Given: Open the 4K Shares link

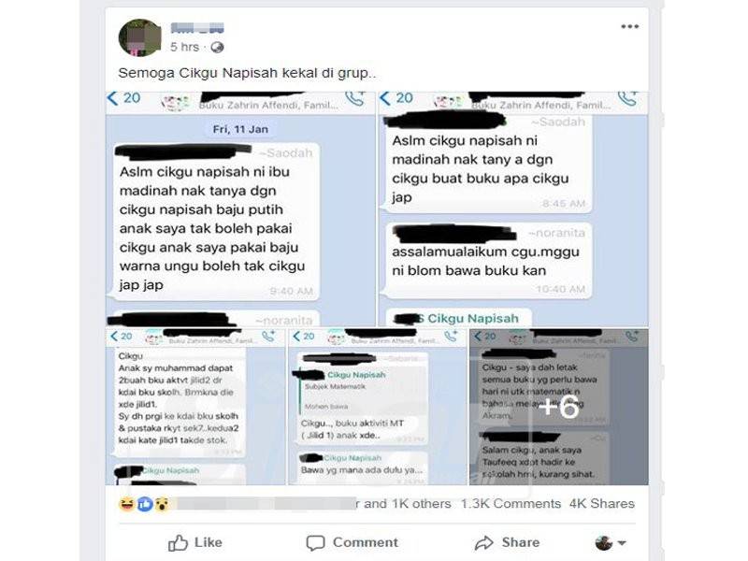Looking at the screenshot, I should [601, 504].
